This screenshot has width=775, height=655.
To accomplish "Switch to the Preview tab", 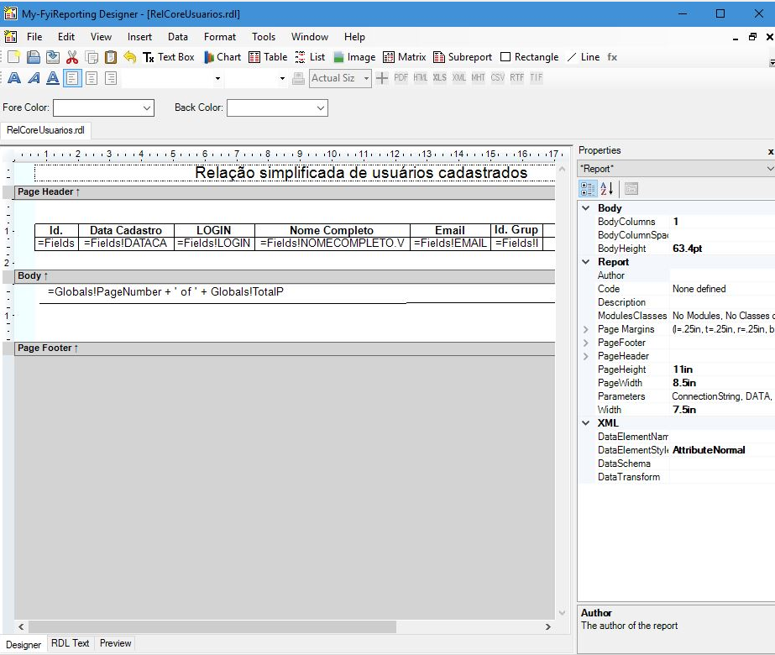I will (x=115, y=643).
